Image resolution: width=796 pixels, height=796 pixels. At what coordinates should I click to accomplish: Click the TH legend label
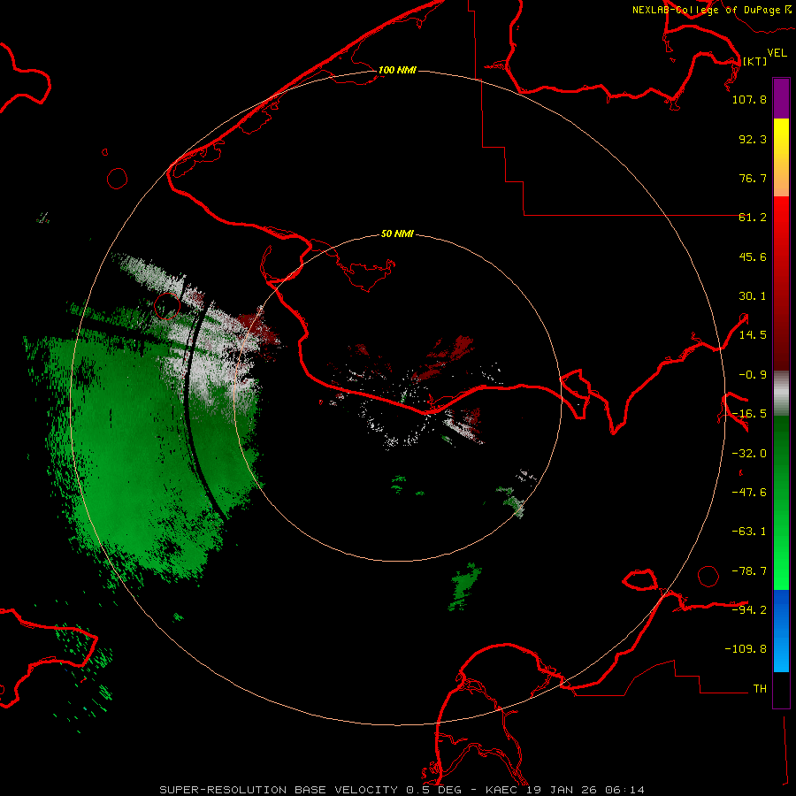[x=760, y=689]
